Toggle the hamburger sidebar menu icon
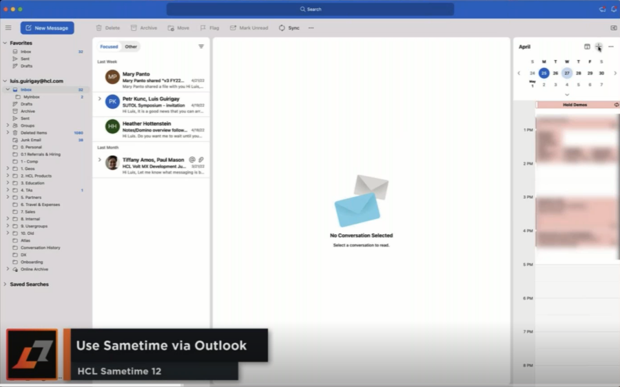The image size is (620, 387). [x=8, y=28]
